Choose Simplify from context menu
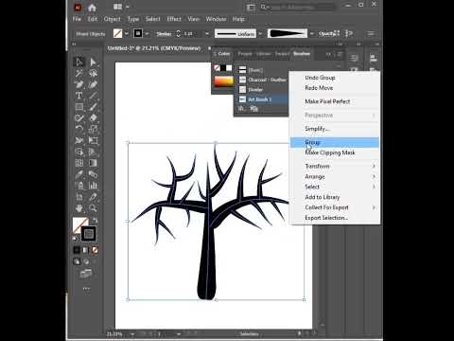 (335, 129)
